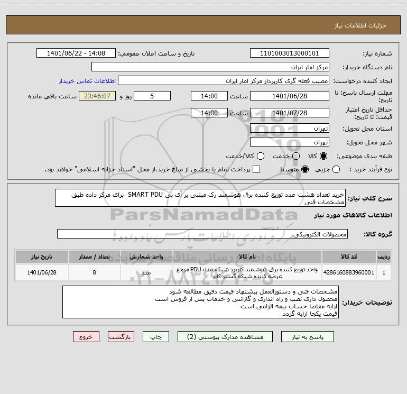Click the خروج exit button
The height and width of the screenshot is (394, 407).
(x=86, y=336)
